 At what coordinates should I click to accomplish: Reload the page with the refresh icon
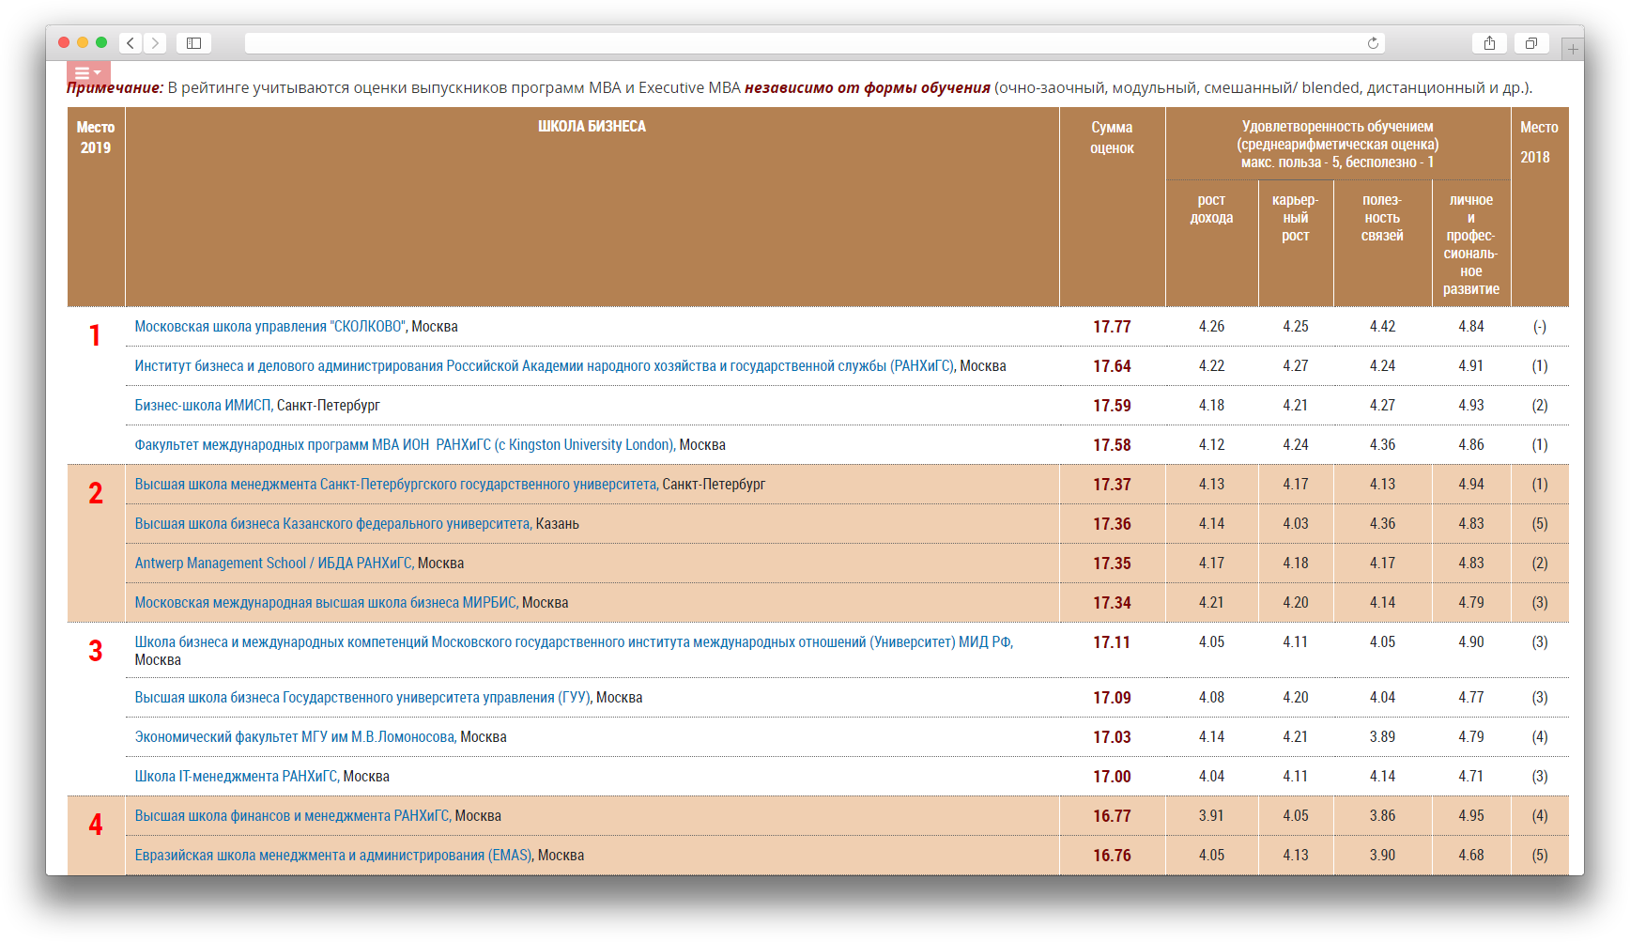pyautogui.click(x=1373, y=43)
